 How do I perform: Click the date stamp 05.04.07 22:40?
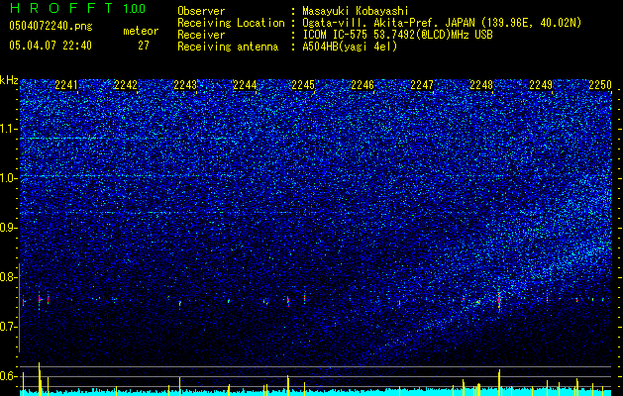(51, 46)
